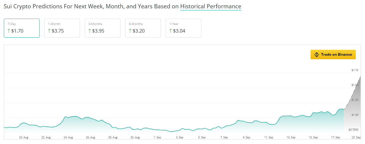Switch to the 1-Month prediction tab
This screenshot has width=365, height=144.
tap(62, 28)
